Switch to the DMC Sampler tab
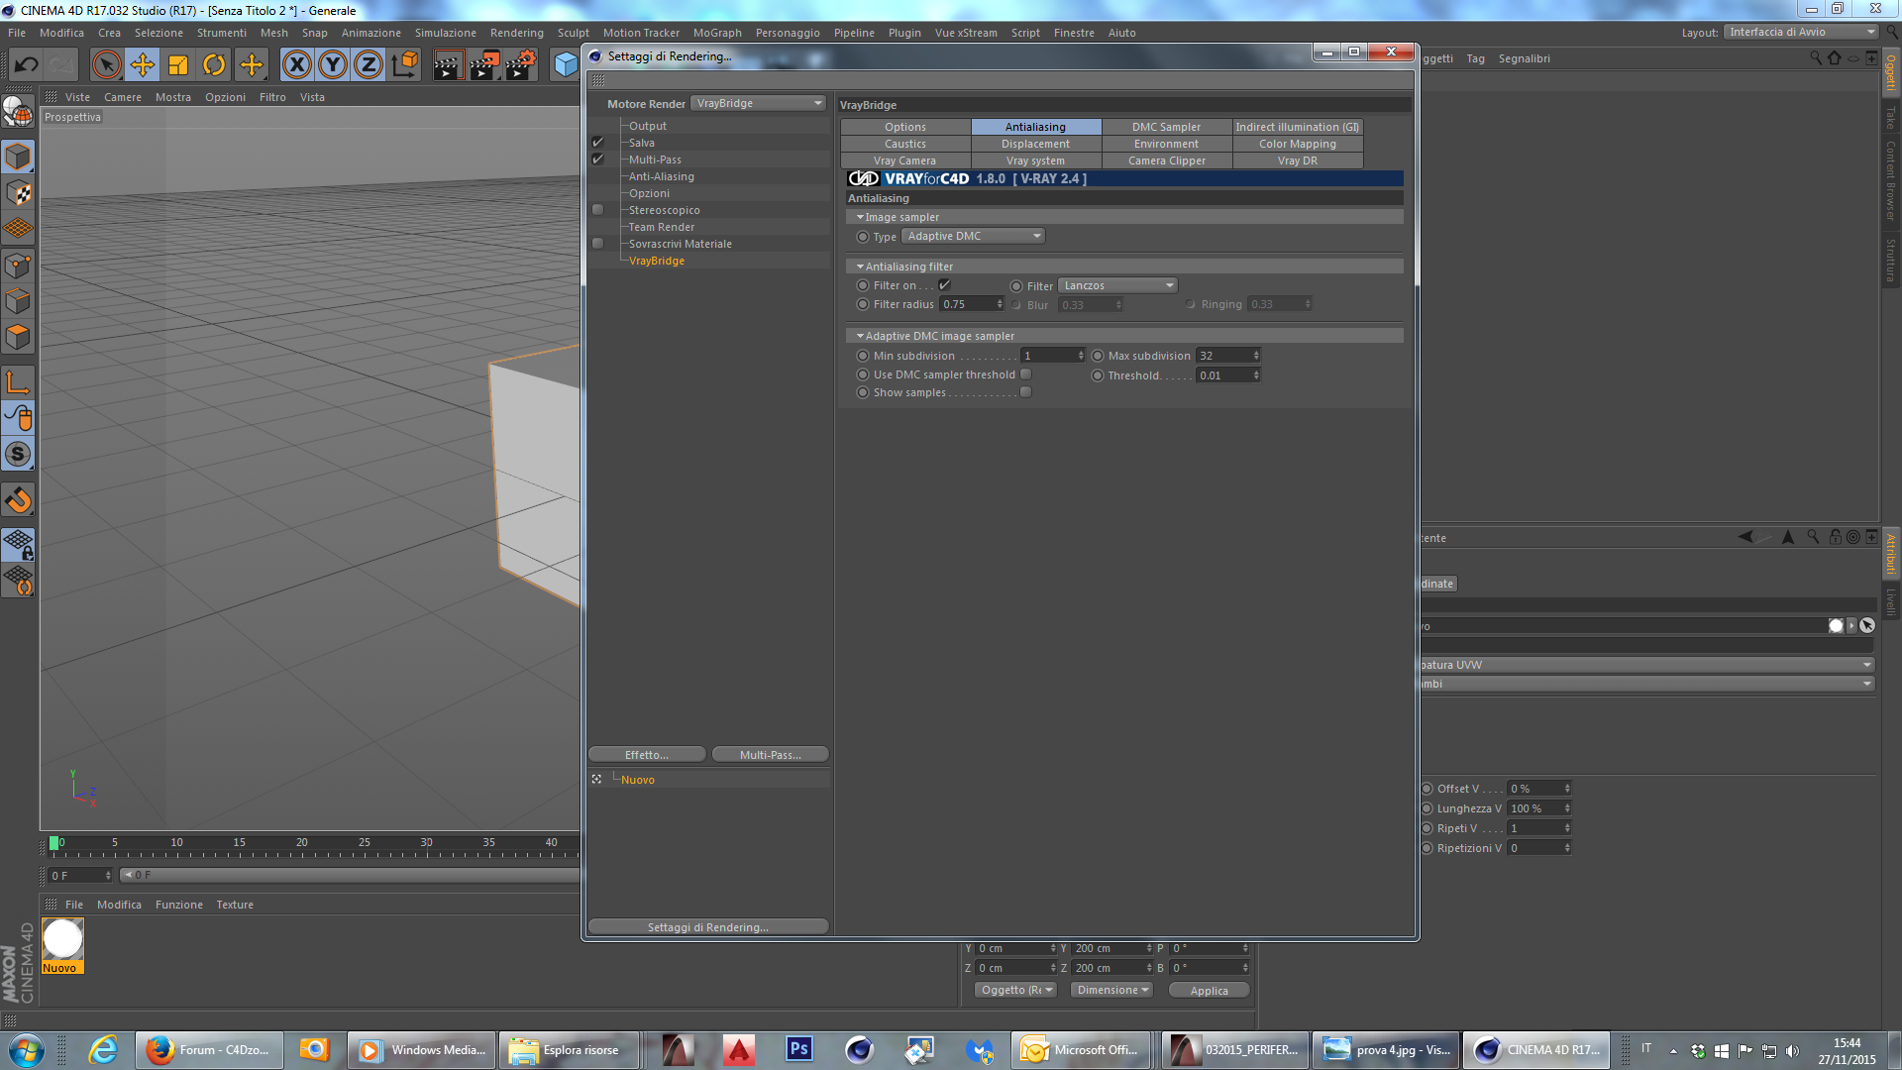 1166,127
